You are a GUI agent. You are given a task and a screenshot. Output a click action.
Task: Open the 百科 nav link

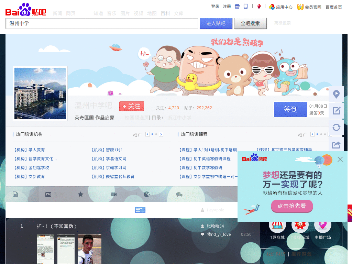click(x=165, y=13)
